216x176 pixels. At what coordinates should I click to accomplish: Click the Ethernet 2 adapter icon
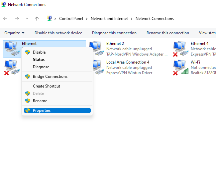95,48
